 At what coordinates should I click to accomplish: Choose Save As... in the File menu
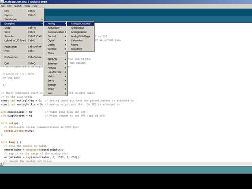(x=10, y=36)
